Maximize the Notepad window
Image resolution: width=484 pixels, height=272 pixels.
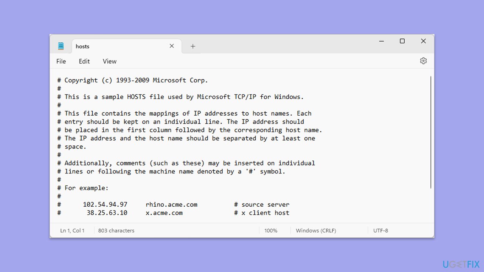pos(402,41)
